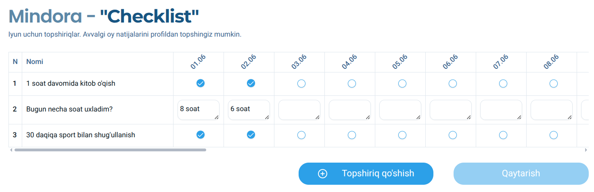
Task: Uncheck kitob o'qish for 01.06
Action: [x=201, y=83]
